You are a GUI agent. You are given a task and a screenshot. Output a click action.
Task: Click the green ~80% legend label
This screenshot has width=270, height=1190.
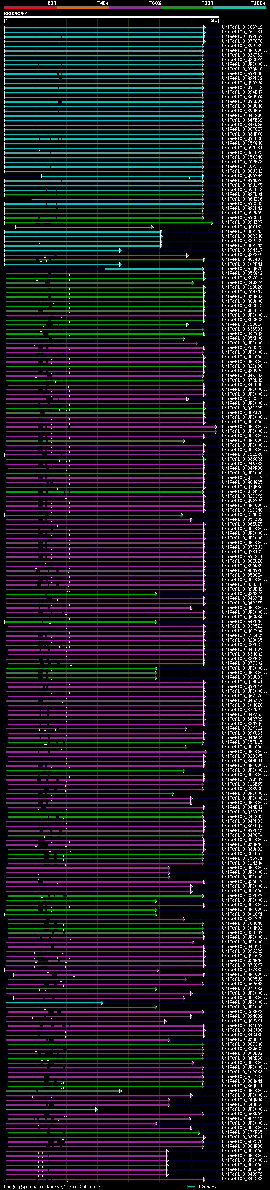click(207, 3)
